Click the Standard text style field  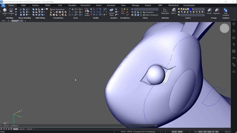pyautogui.click(x=138, y=132)
